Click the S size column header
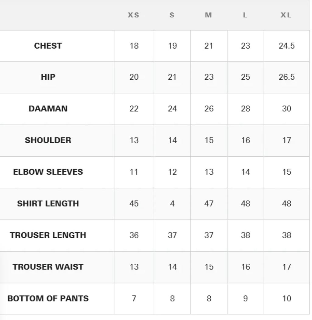The height and width of the screenshot is (320, 312). click(172, 15)
